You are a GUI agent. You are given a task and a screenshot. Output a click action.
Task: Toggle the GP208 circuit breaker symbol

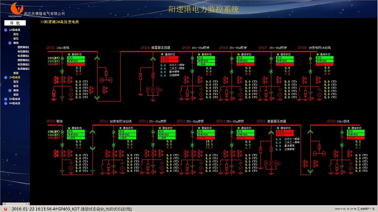click(310, 63)
